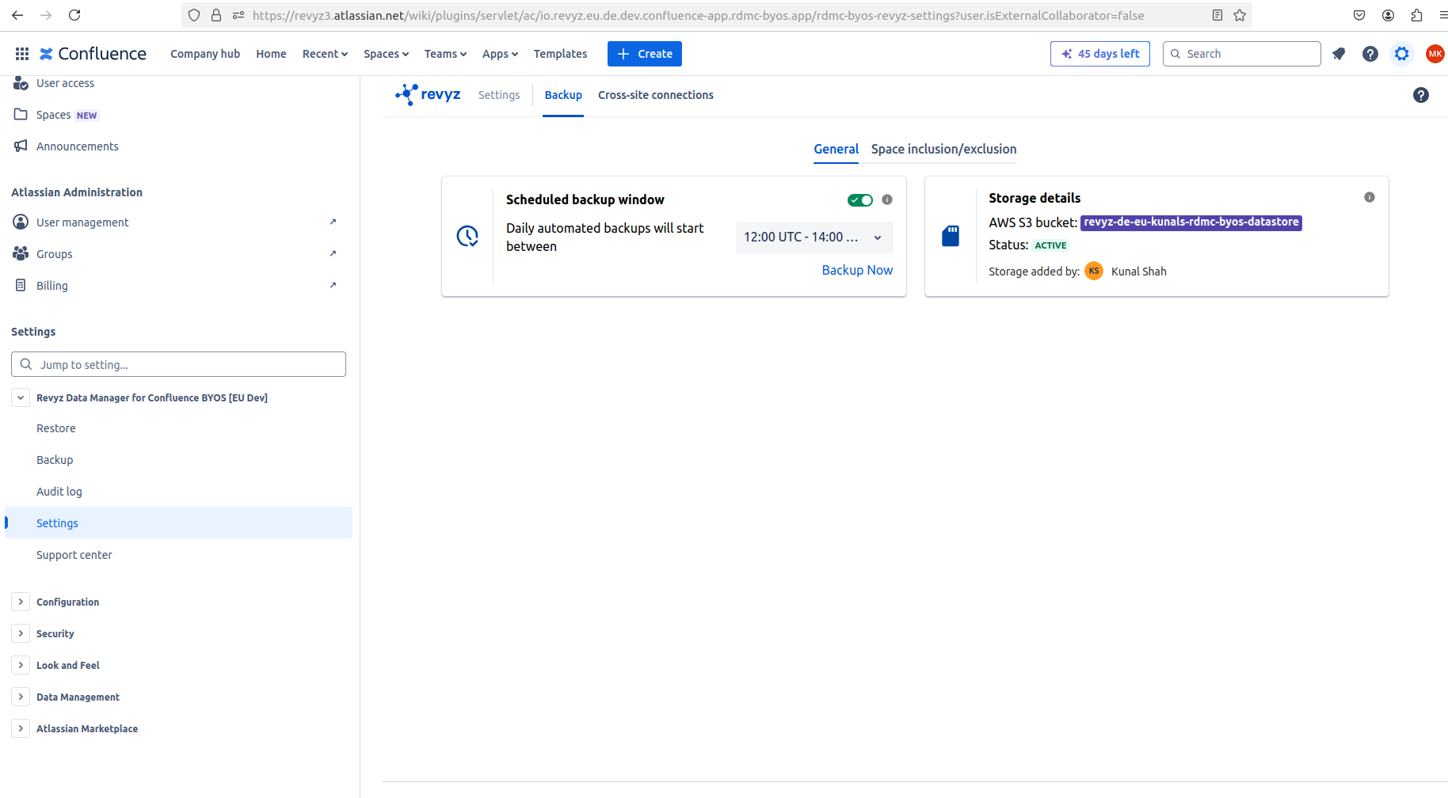Click the 45 days left button
This screenshot has width=1448, height=798.
(1100, 54)
